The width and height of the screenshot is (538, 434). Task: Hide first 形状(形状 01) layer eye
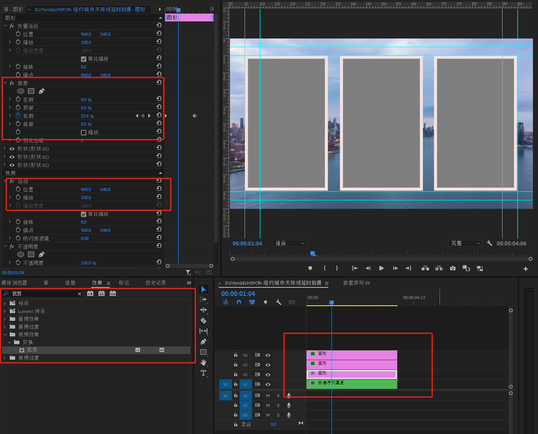[12, 149]
